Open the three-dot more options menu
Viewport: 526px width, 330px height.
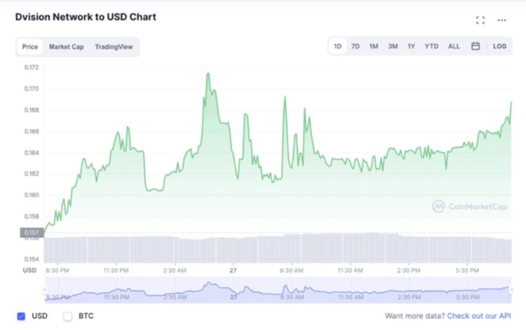pyautogui.click(x=501, y=20)
